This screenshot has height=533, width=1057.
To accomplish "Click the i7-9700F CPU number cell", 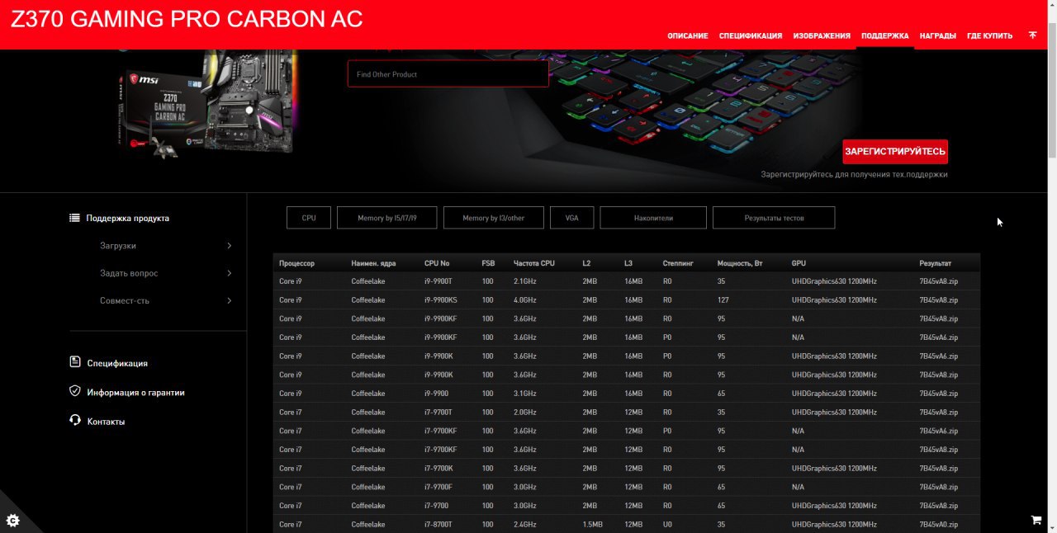I will coord(438,487).
